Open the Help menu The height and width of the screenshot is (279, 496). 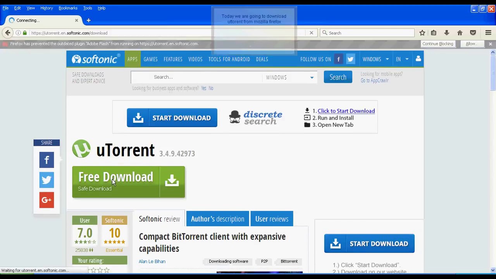coord(102,8)
